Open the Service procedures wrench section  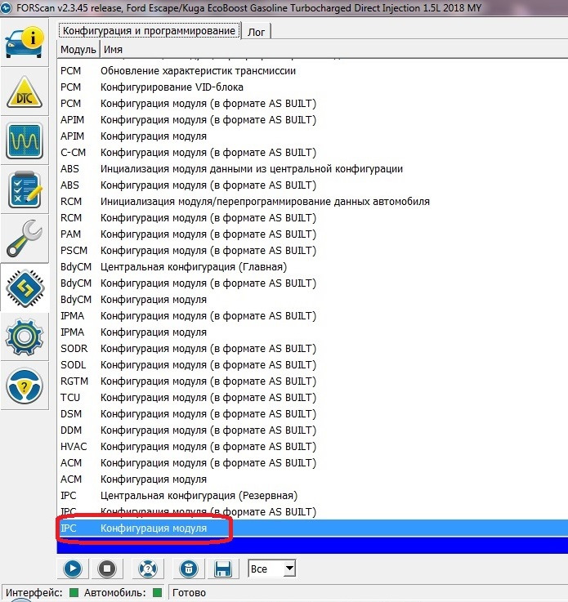(25, 239)
